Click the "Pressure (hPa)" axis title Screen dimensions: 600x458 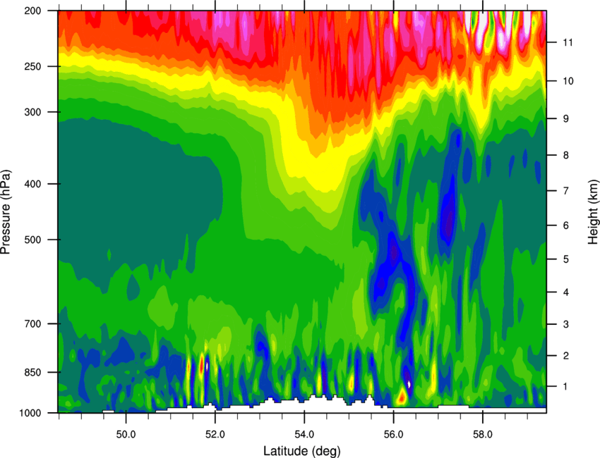6,212
